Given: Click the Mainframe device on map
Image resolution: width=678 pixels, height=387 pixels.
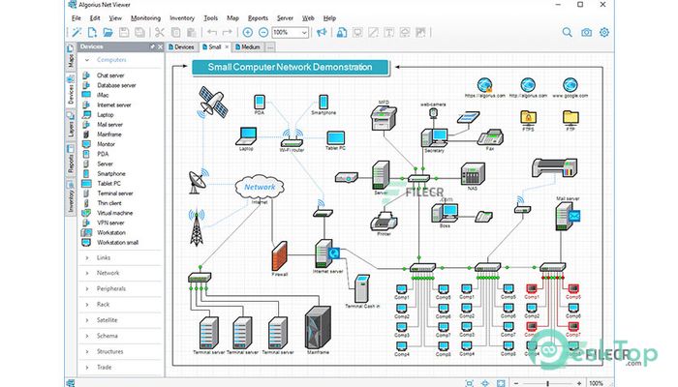Looking at the screenshot, I should pos(318,328).
